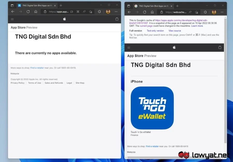Open Settings and more menu in left window
This screenshot has height=162, width=233.
coord(116,12)
